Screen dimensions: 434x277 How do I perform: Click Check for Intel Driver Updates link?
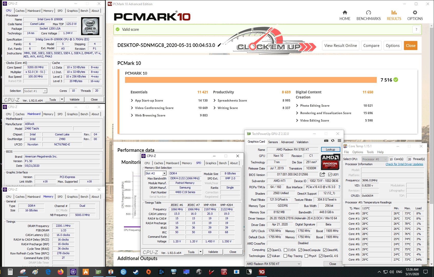coord(404,164)
